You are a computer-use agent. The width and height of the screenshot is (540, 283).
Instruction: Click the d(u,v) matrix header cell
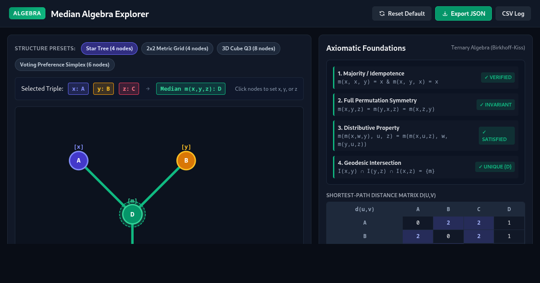tap(364, 209)
